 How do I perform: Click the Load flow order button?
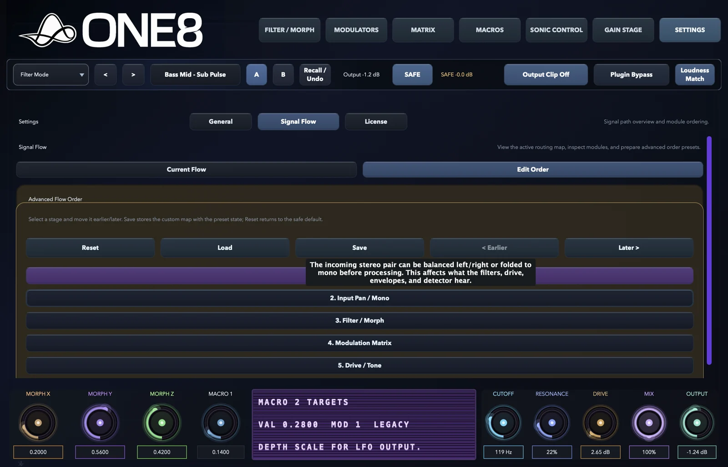pos(225,248)
